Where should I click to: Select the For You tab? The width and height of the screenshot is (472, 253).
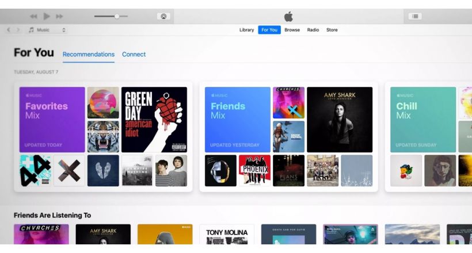[269, 30]
